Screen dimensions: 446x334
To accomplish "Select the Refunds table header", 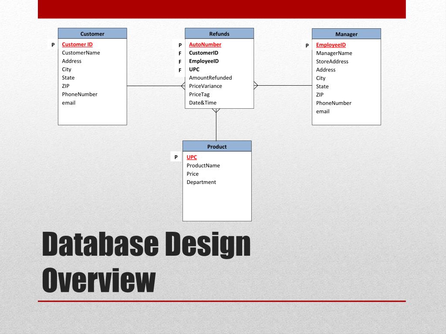I will tap(219, 33).
